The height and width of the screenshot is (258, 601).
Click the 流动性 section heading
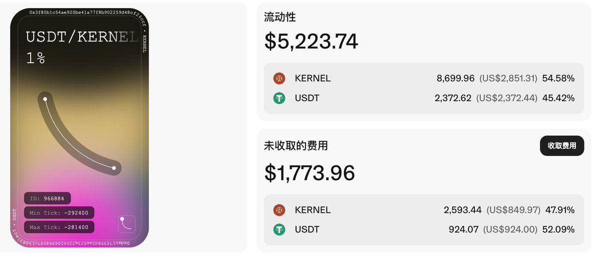280,17
